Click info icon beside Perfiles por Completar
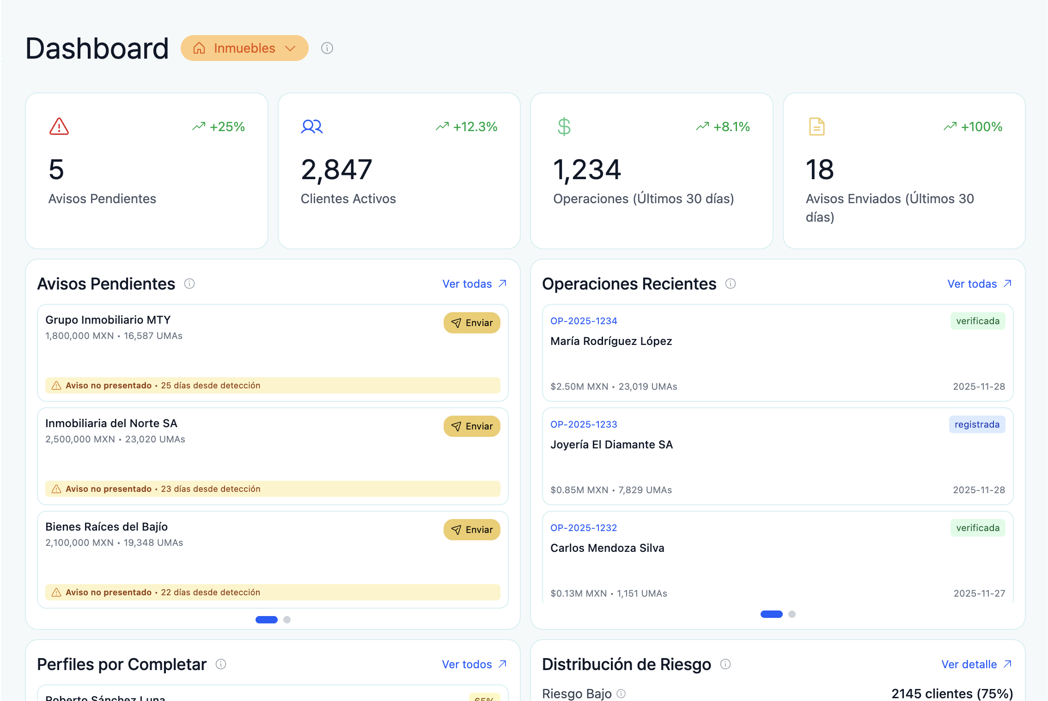1048x701 pixels. pyautogui.click(x=221, y=664)
